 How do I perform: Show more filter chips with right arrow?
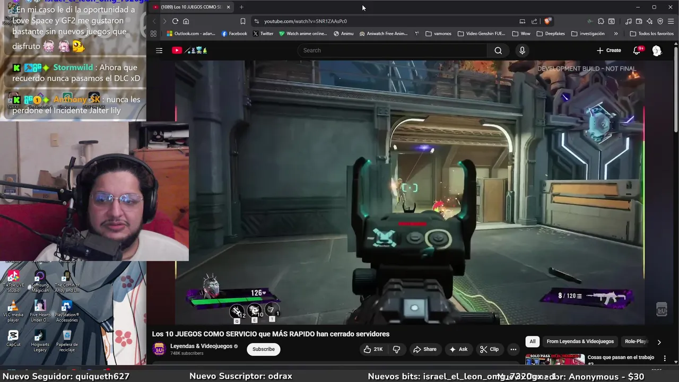(x=659, y=342)
